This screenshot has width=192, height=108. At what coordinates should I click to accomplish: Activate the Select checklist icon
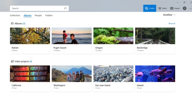159,8
